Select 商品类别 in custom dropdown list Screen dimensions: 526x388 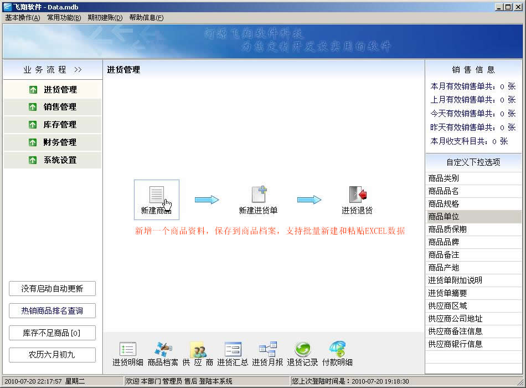pos(444,178)
